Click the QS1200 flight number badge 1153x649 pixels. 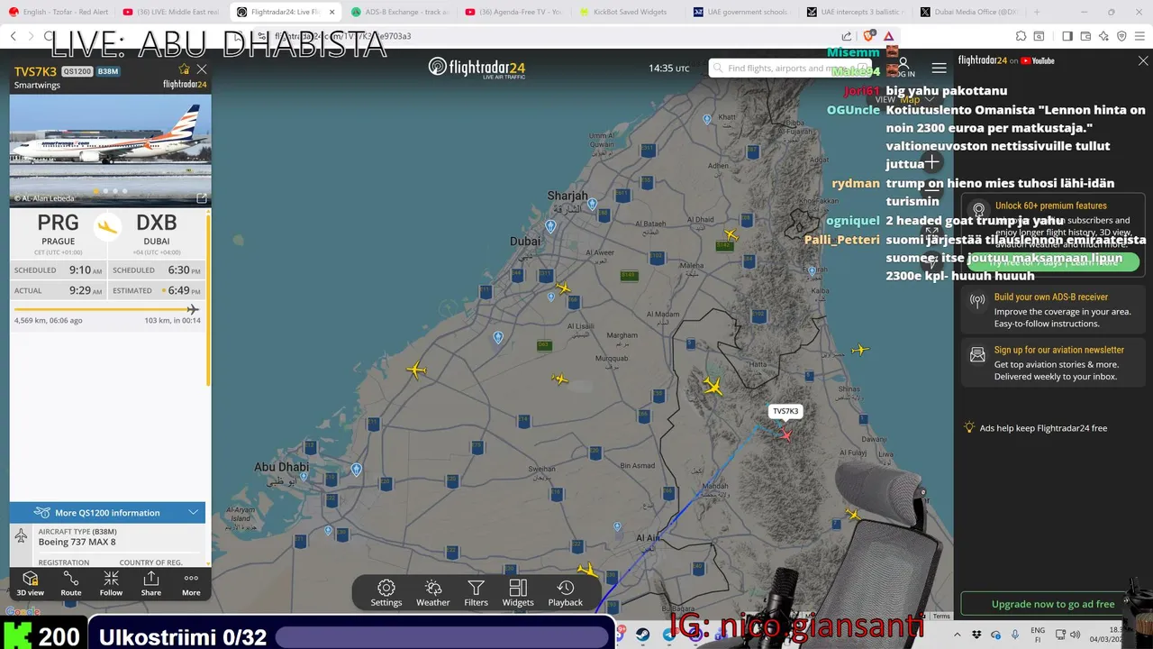pos(77,71)
